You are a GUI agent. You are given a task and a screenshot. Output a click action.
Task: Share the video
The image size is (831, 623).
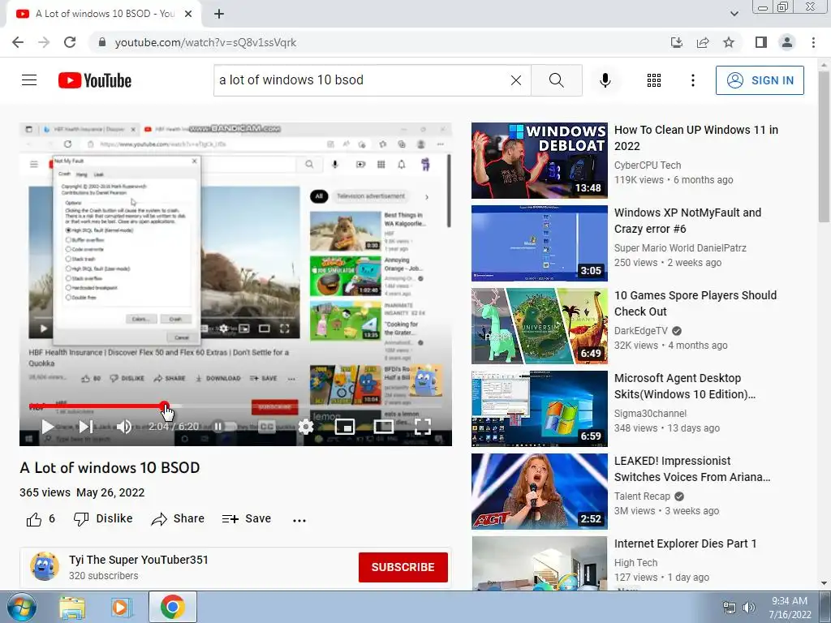point(178,518)
